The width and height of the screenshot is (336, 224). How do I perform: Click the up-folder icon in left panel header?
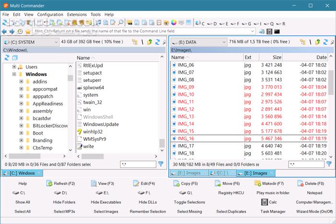coord(150,42)
